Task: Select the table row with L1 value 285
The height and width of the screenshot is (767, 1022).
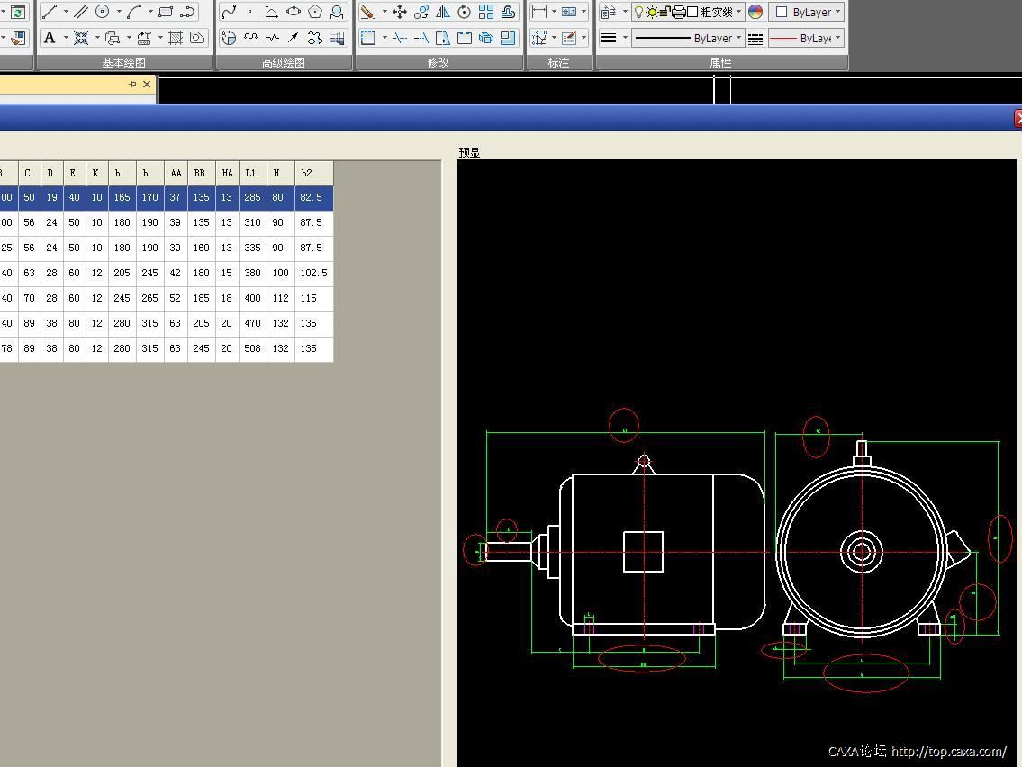Action: click(252, 197)
